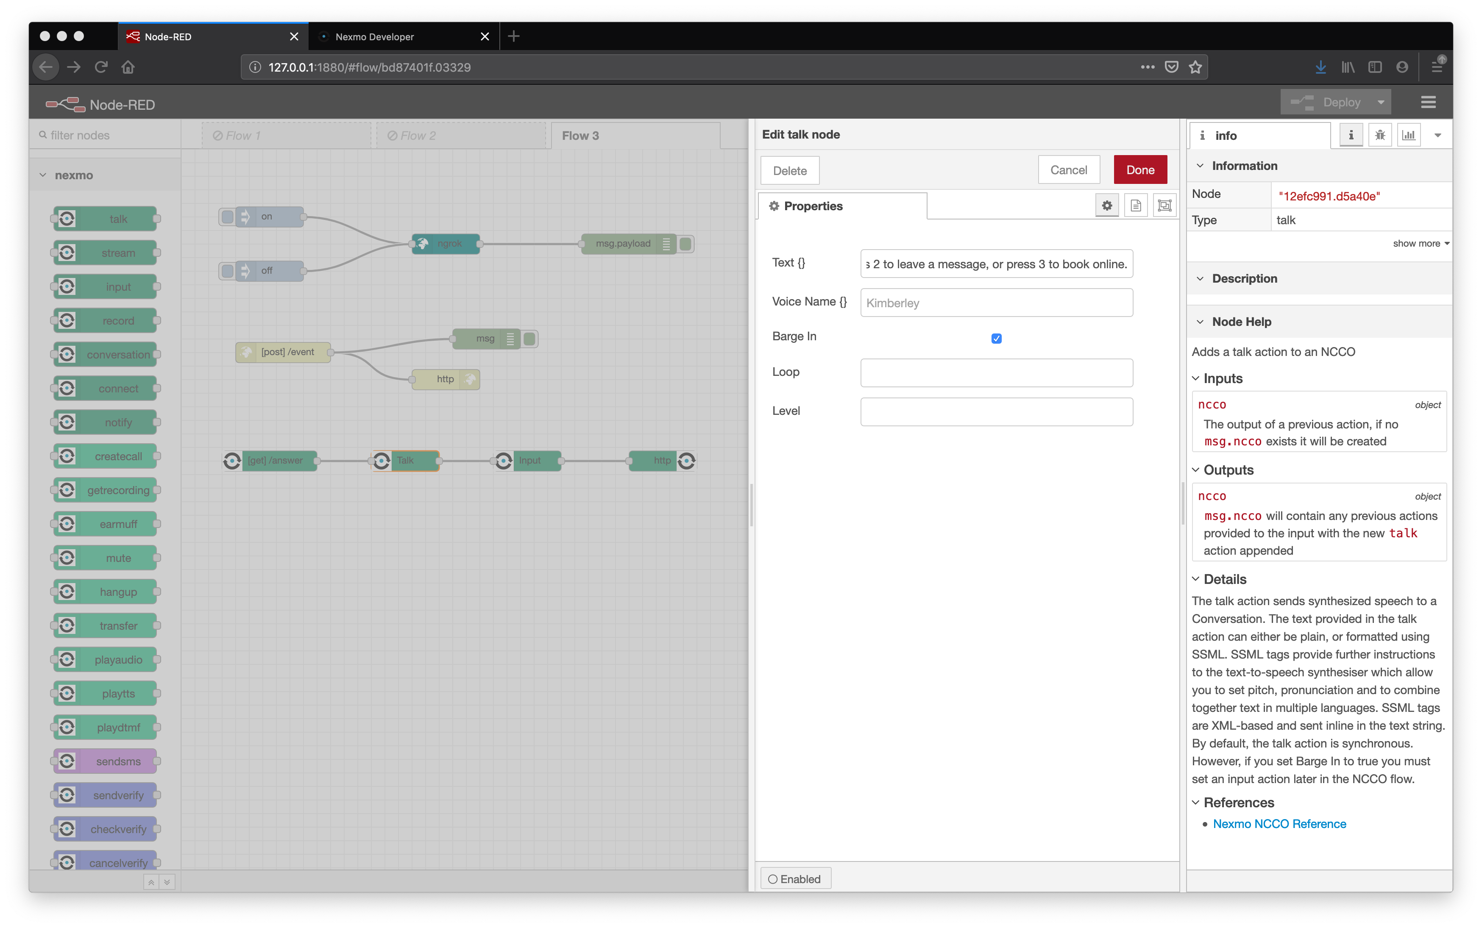Reload the current browser page

(101, 67)
